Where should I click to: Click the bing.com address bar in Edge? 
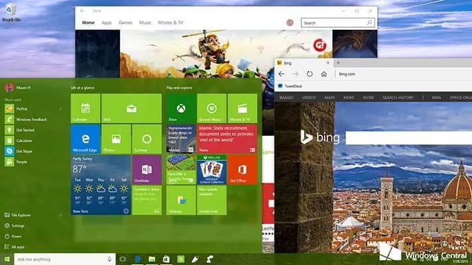[x=404, y=74]
